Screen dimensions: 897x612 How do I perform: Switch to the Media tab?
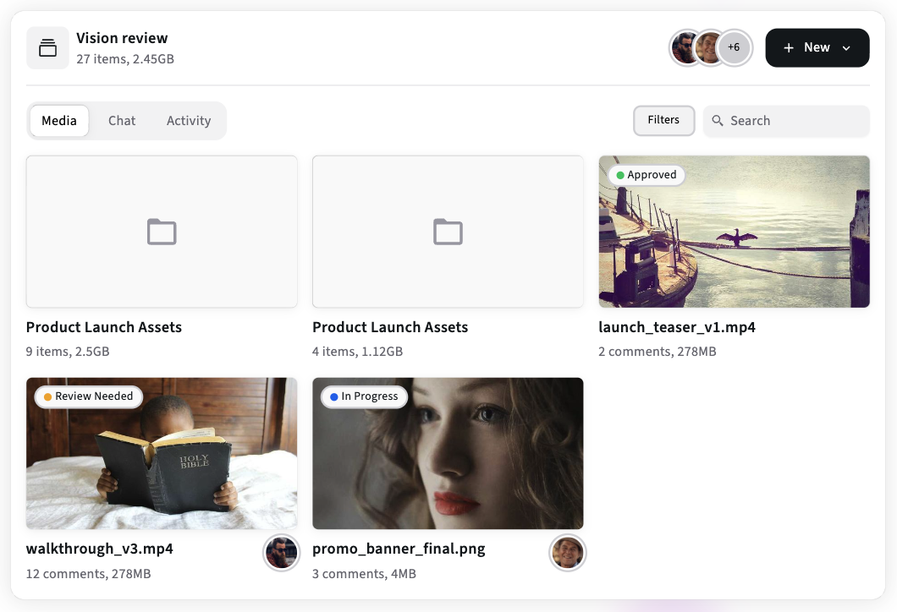click(x=59, y=121)
